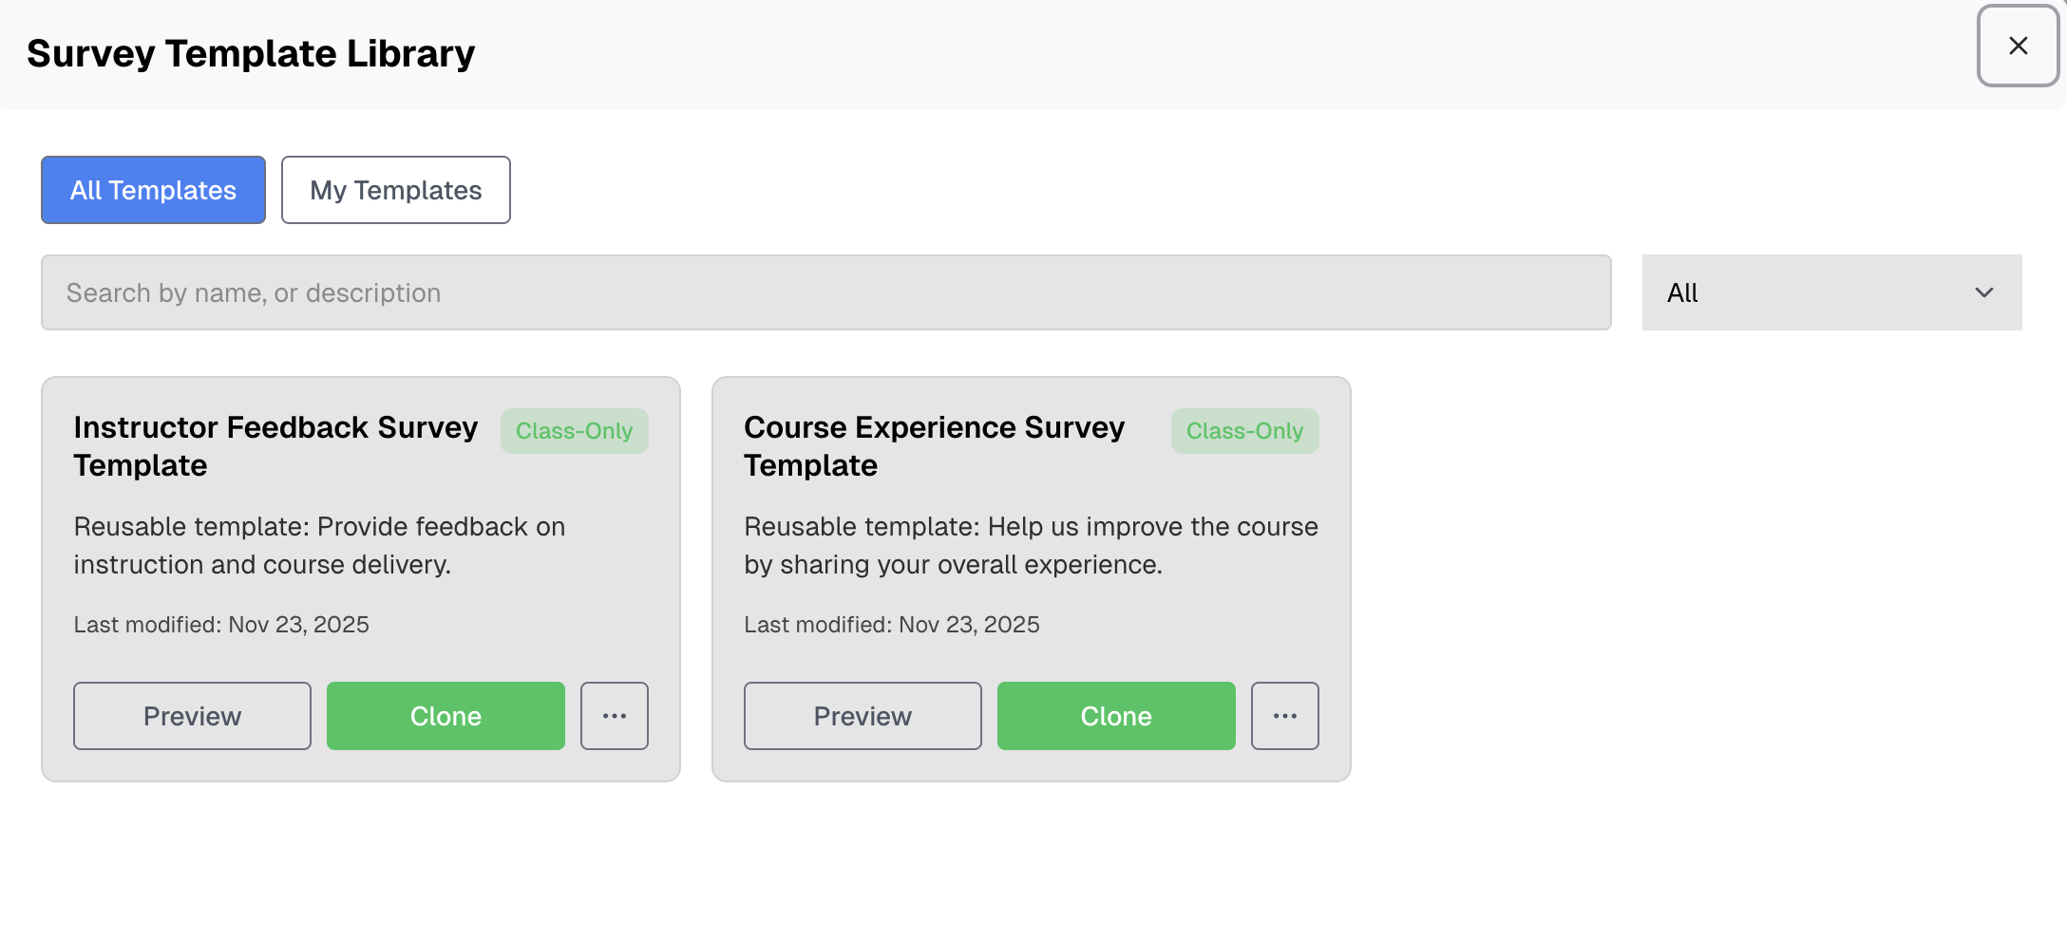Clone the Course Experience Survey Template
The height and width of the screenshot is (940, 2067).
(x=1115, y=716)
